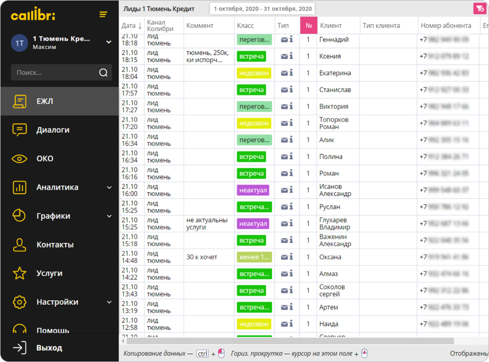This screenshot has height=362, width=489.
Task: Click the envelope type icon in Ксения row
Action: [284, 56]
